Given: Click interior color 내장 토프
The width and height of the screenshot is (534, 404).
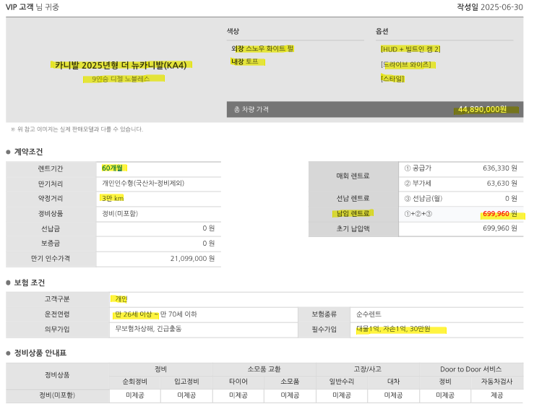Looking at the screenshot, I should (244, 61).
